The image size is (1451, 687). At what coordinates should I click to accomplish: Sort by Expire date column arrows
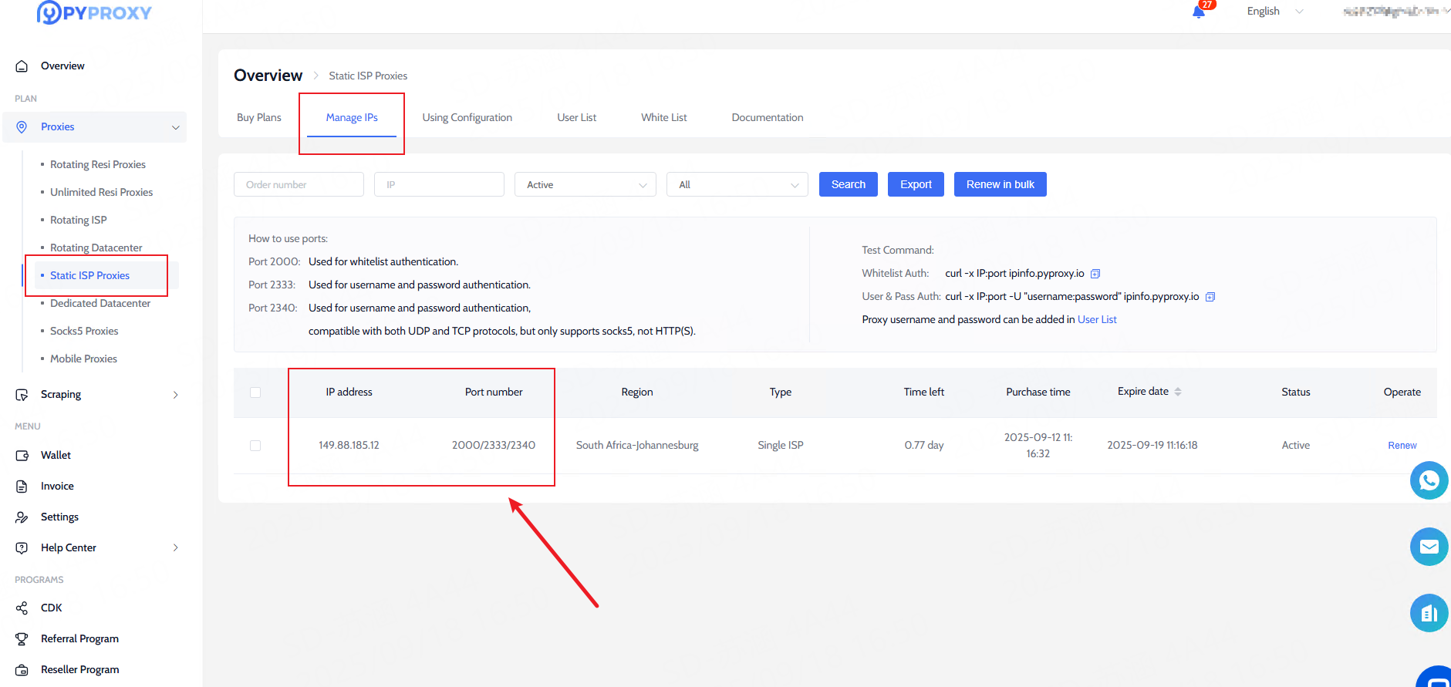(x=1177, y=392)
